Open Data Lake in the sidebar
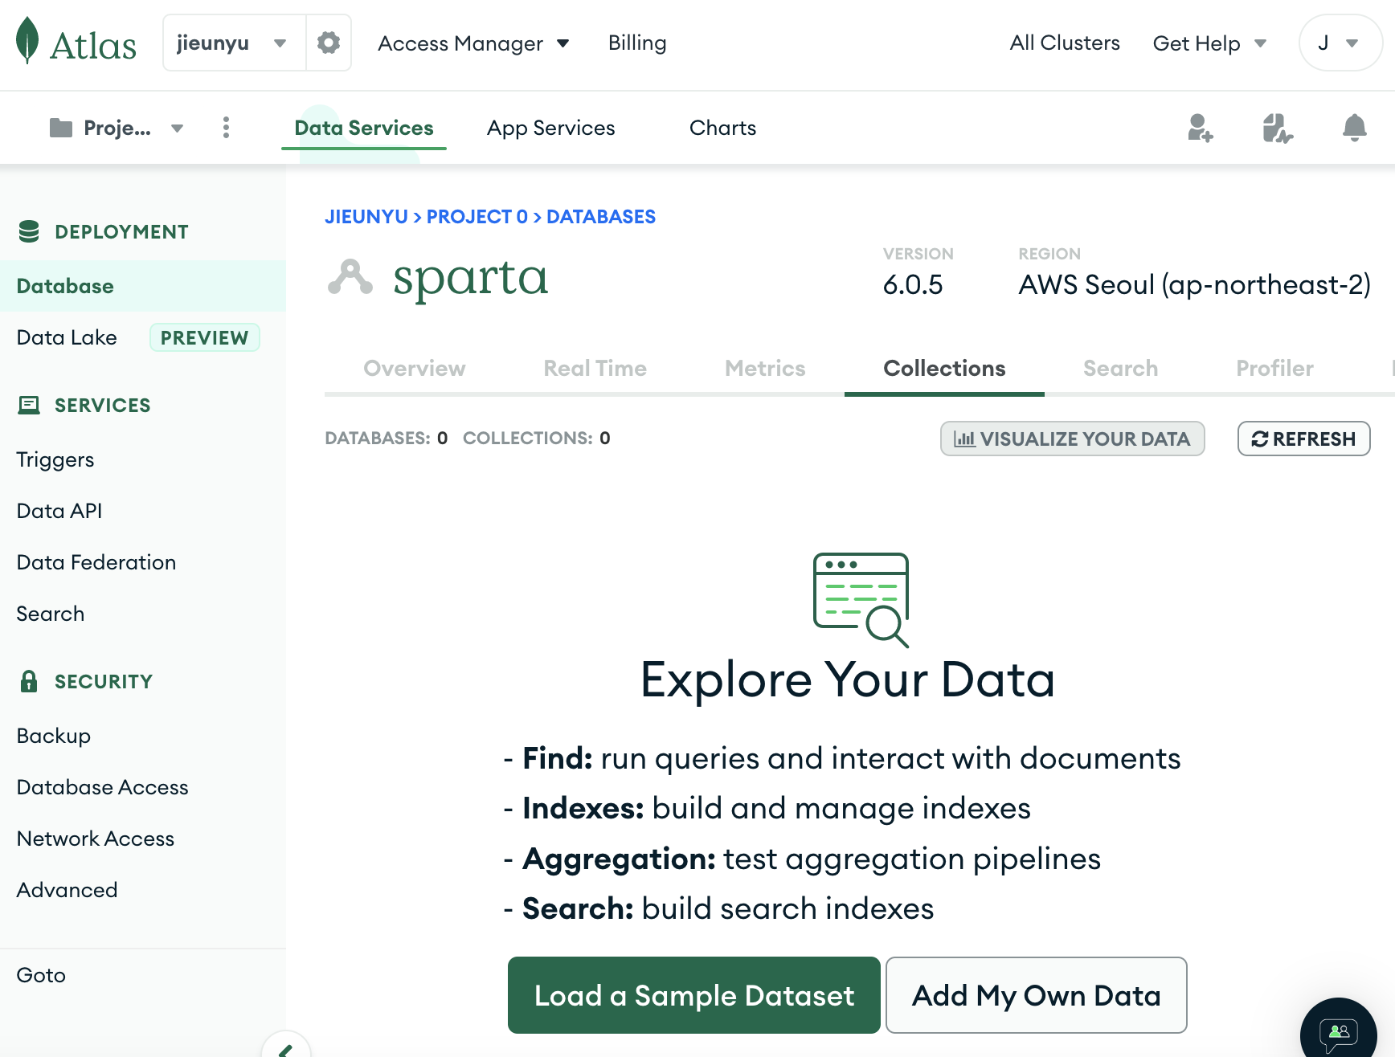 click(67, 337)
